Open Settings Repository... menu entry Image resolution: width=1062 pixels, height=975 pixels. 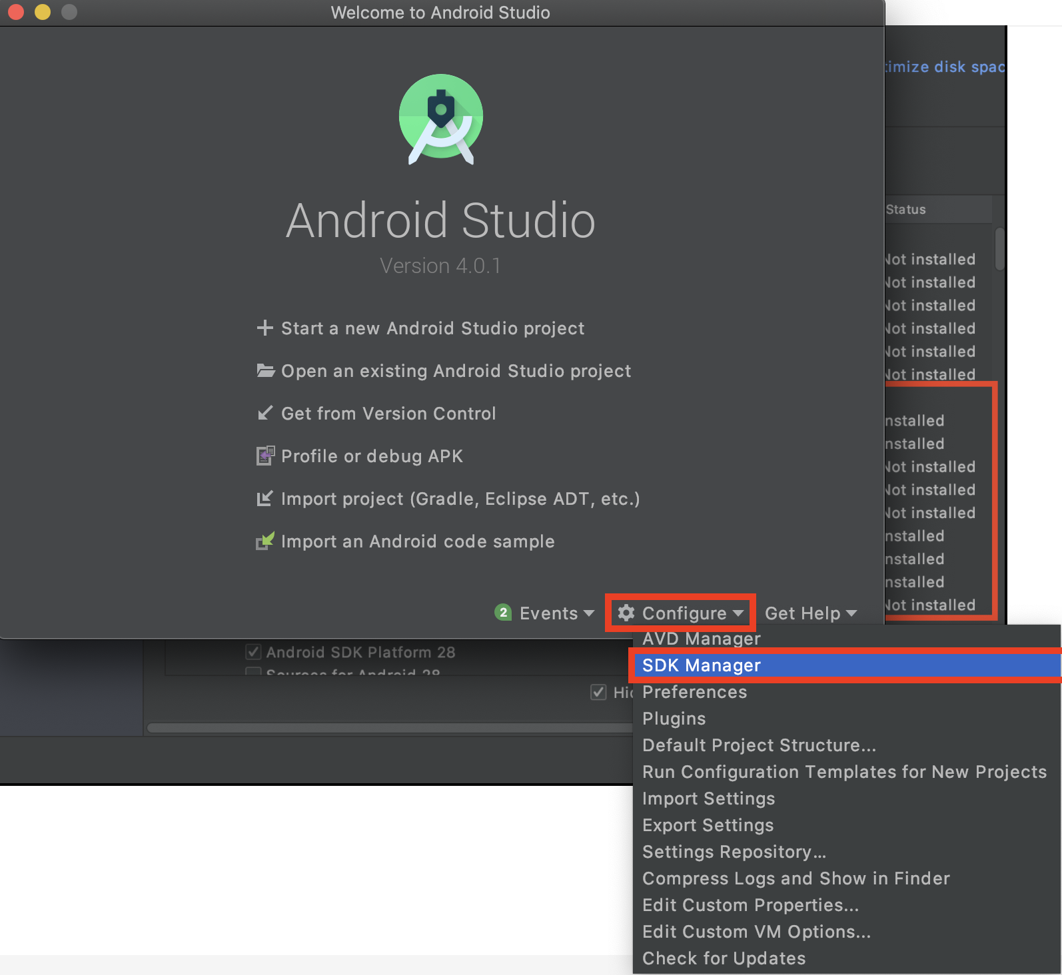click(x=846, y=852)
